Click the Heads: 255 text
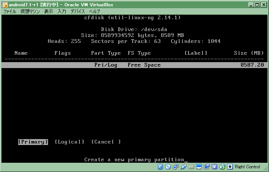 click(64, 41)
